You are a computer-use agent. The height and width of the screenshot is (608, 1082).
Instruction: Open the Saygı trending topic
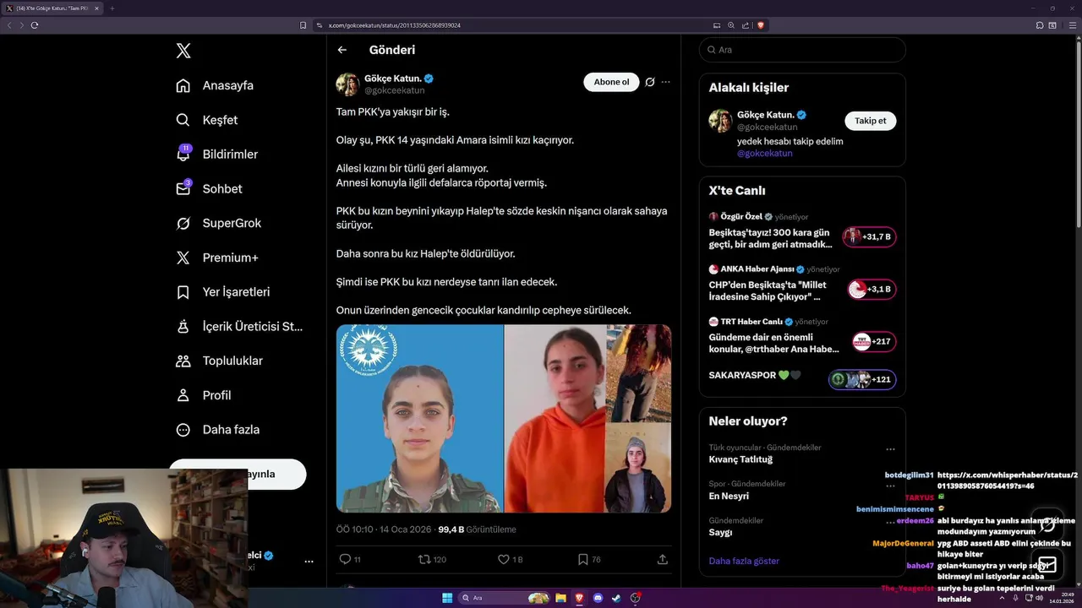(x=720, y=533)
